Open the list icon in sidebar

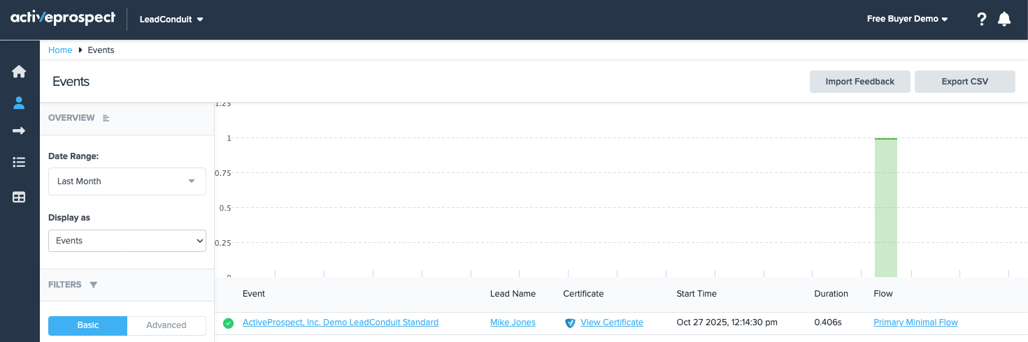19,162
